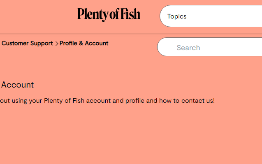Click the Search placeholder text

tap(188, 48)
